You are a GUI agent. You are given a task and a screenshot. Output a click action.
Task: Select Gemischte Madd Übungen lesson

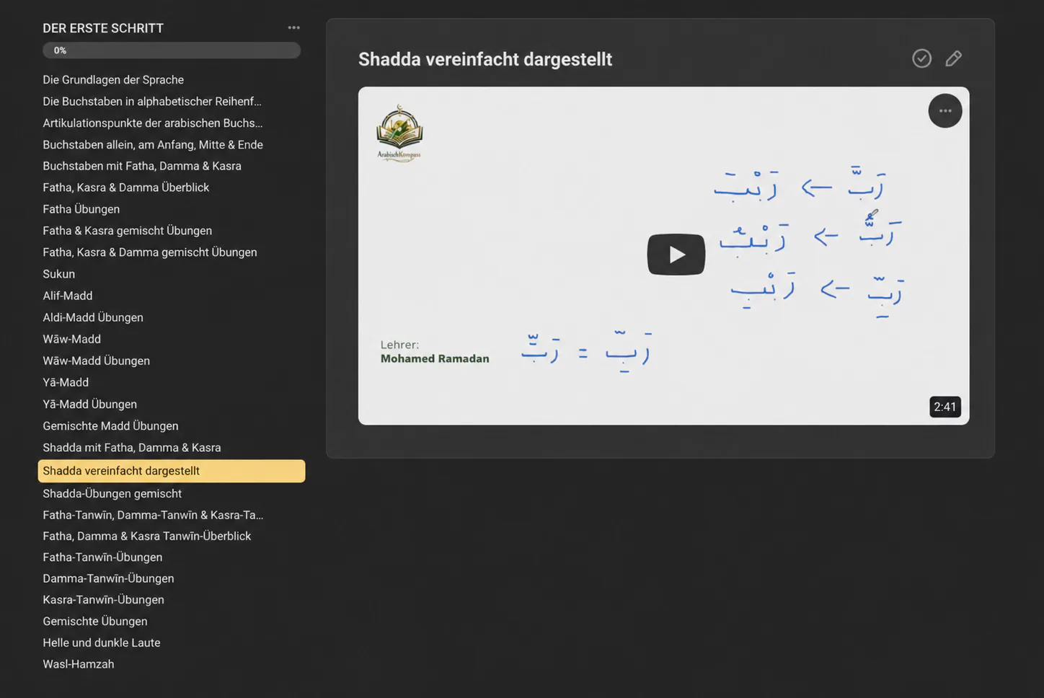[110, 426]
